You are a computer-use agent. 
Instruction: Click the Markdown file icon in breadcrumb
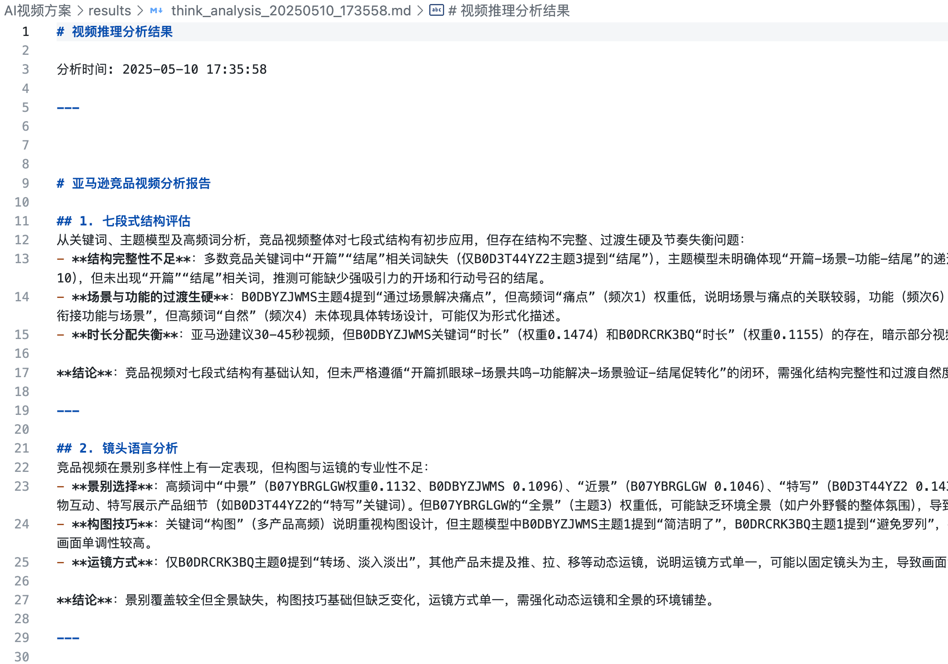156,11
